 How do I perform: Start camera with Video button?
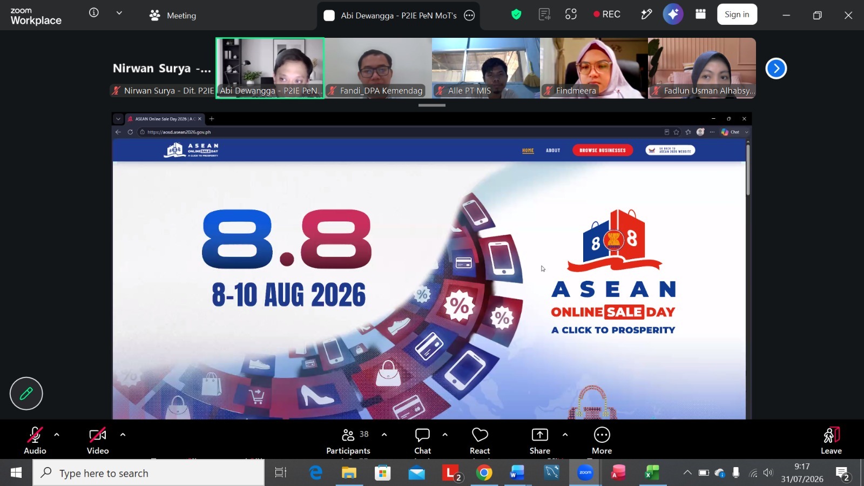tap(98, 441)
